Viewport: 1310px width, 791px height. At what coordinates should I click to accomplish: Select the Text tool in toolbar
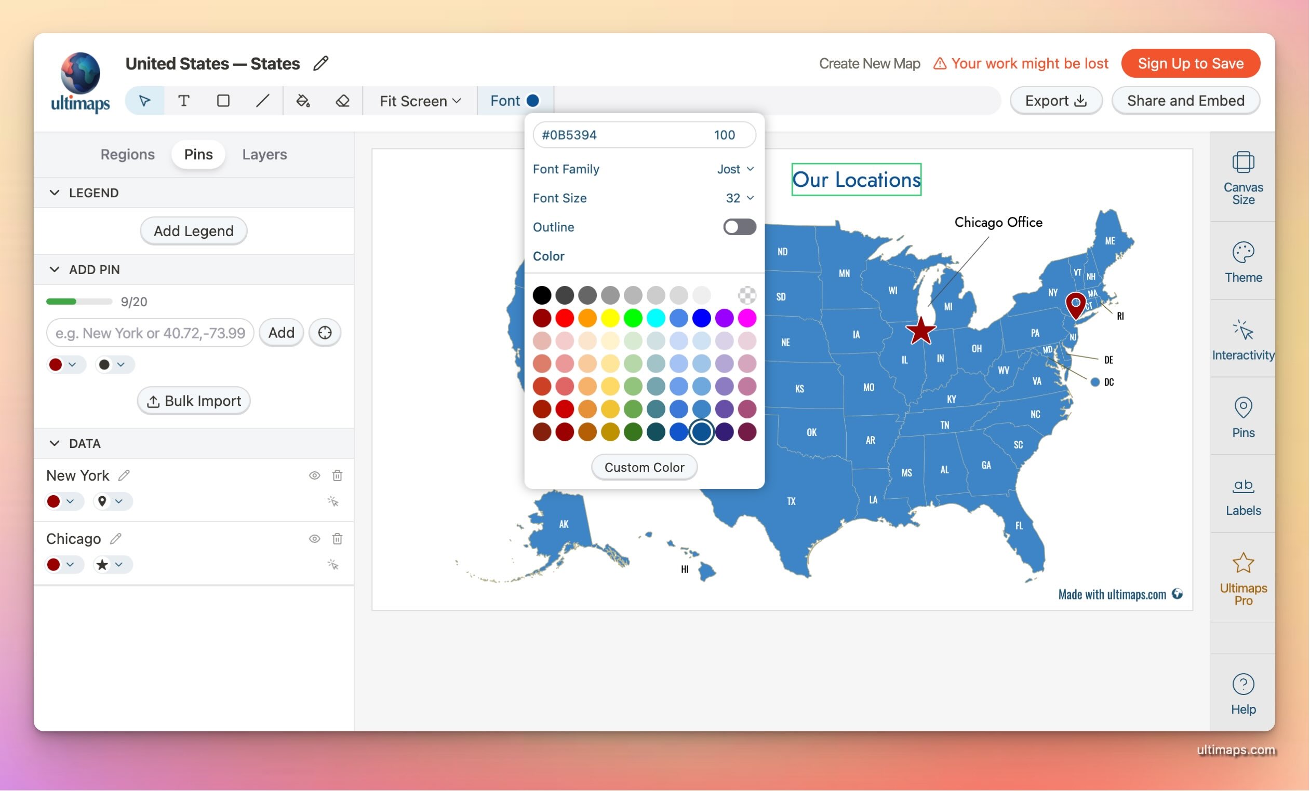tap(183, 100)
